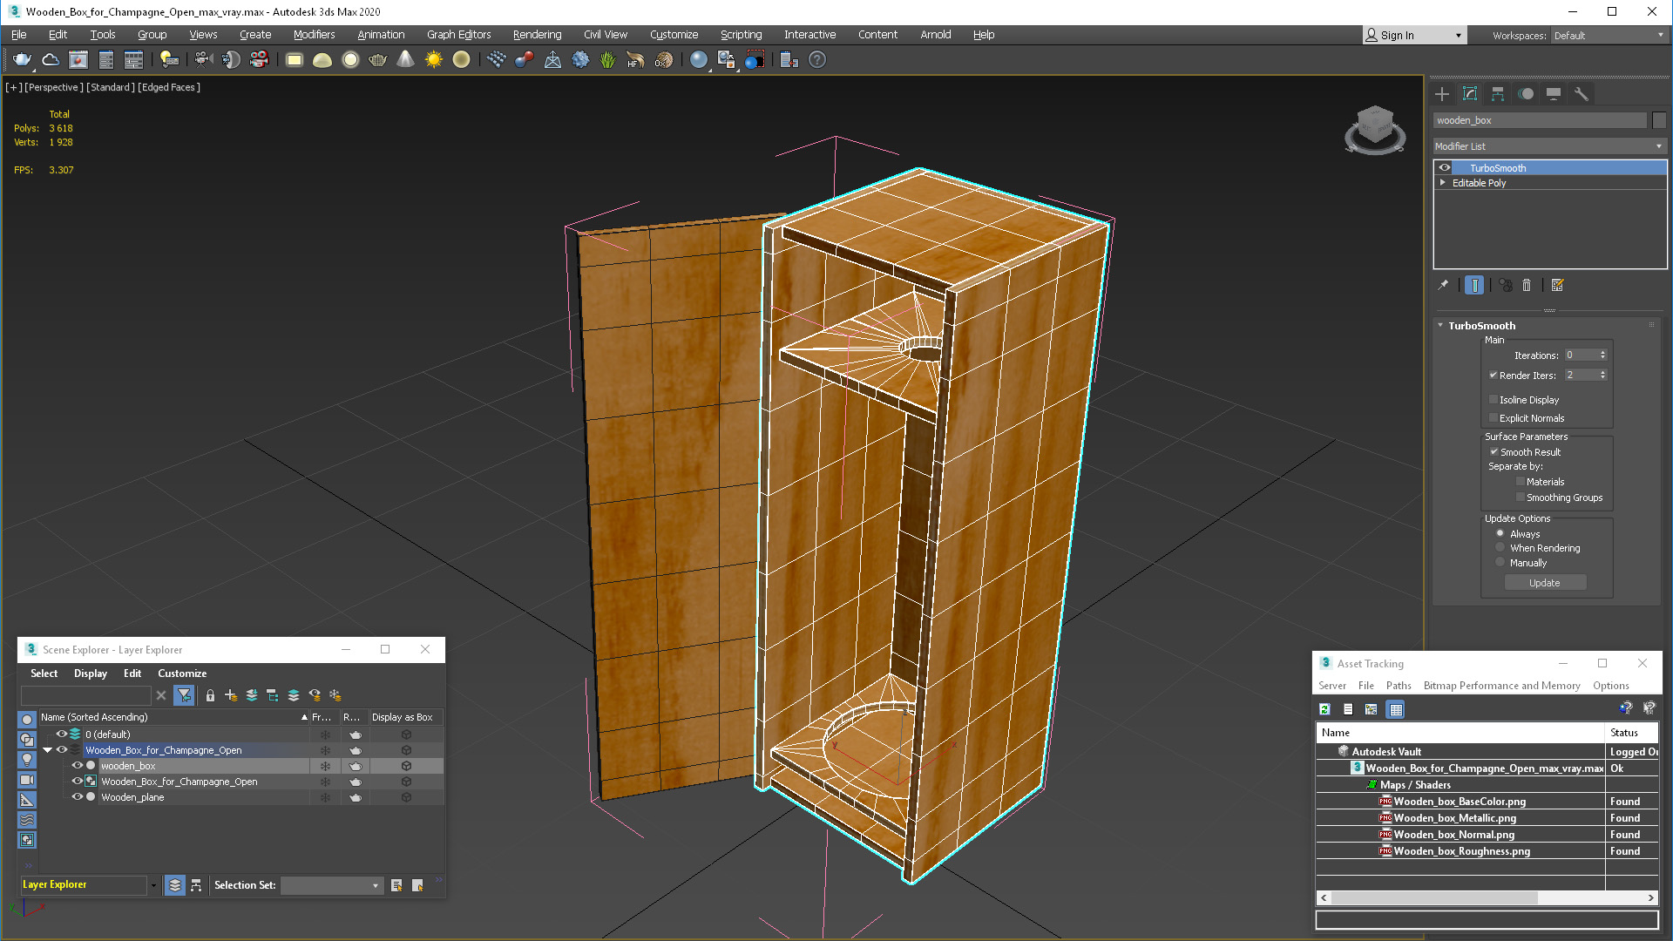Open the Create tab in command panel
1673x941 pixels.
tap(1442, 94)
